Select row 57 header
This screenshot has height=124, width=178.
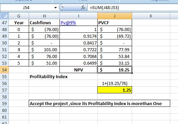[x=4, y=90]
